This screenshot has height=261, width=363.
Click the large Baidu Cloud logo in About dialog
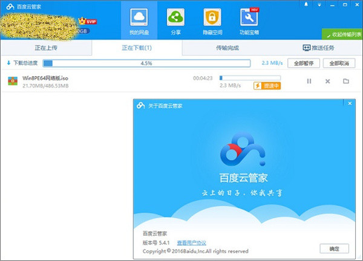[x=243, y=149]
